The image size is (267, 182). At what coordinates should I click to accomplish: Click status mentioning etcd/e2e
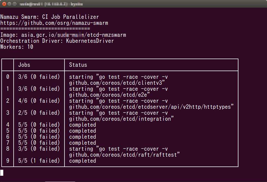pyautogui.click(x=118, y=92)
